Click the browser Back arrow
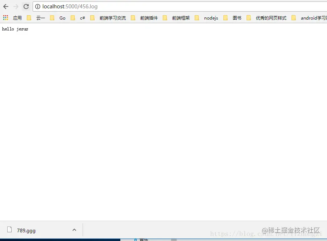Viewport: 327px width, 241px height. coord(6,7)
